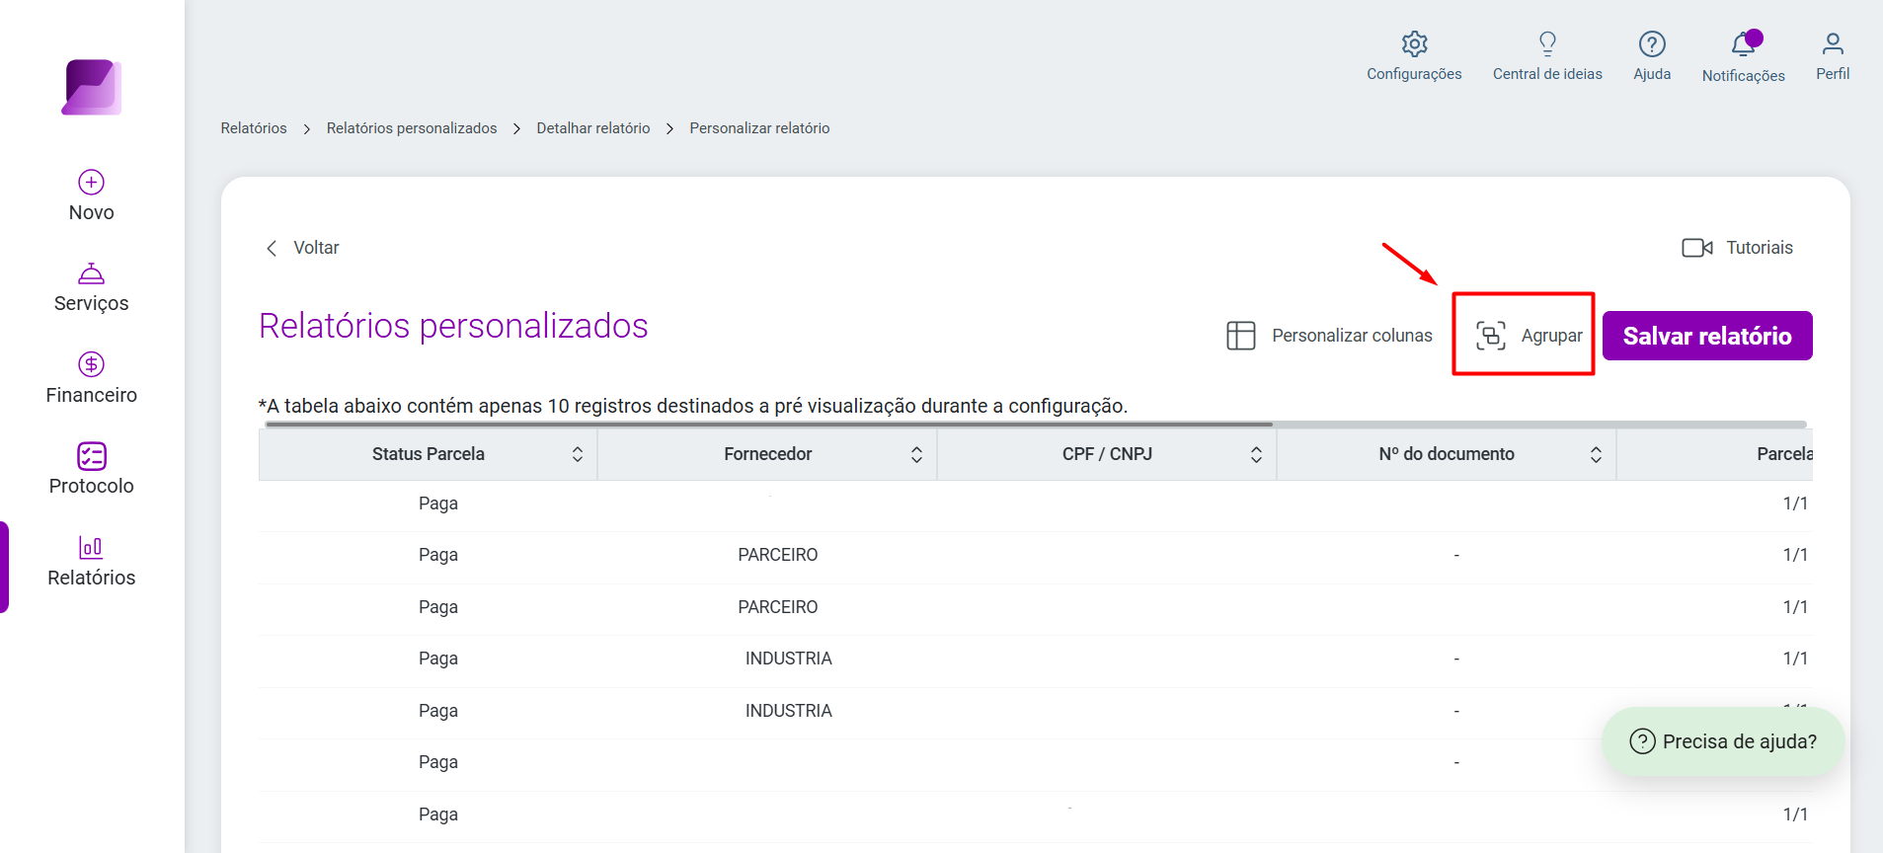1883x853 pixels.
Task: Select Serviços menu label
Action: pyautogui.click(x=92, y=304)
